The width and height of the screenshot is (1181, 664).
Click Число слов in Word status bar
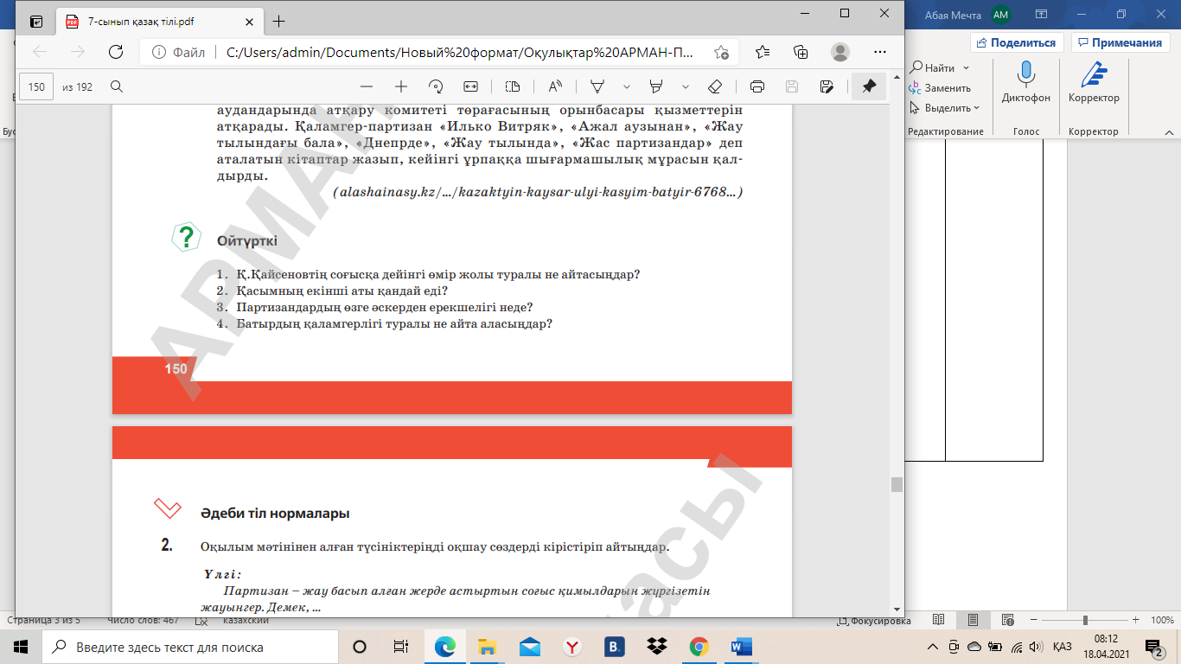143,620
